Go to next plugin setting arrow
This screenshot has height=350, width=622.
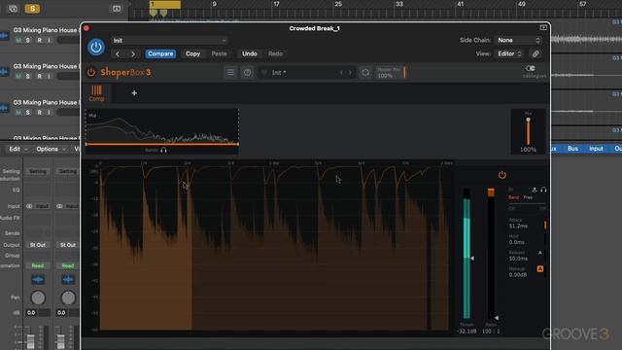(133, 54)
